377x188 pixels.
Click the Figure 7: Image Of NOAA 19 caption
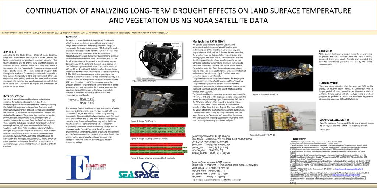pos(262,135)
